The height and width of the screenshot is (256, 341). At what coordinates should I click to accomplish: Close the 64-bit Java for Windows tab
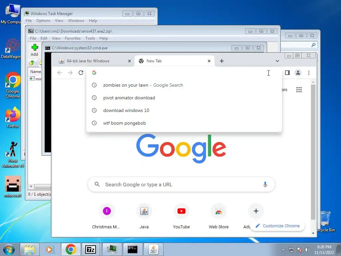130,61
